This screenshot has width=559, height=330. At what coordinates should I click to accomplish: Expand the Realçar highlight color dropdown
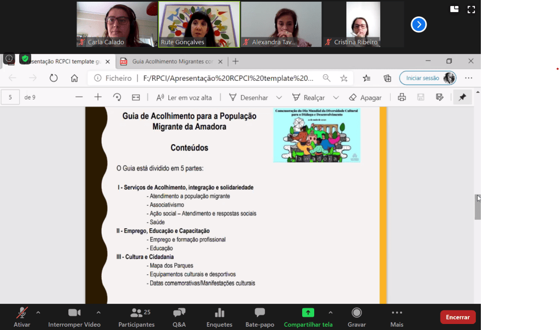(336, 97)
